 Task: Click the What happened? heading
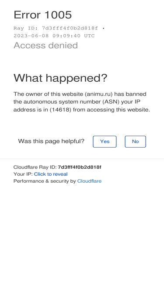[x=60, y=78]
